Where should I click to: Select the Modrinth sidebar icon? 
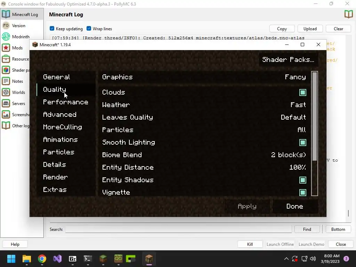pyautogui.click(x=6, y=37)
